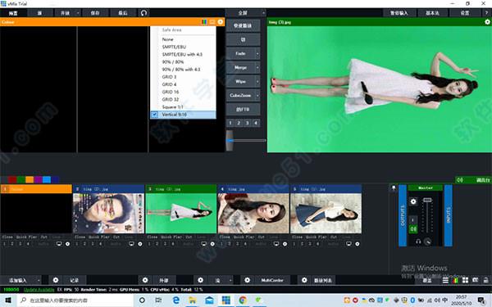Click the Master headphones monitor icon
492x307 pixels.
pos(418,242)
